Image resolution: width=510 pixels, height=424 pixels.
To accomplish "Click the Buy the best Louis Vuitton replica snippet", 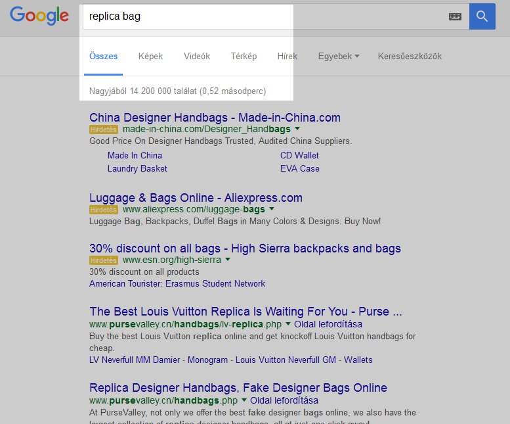I will (253, 342).
